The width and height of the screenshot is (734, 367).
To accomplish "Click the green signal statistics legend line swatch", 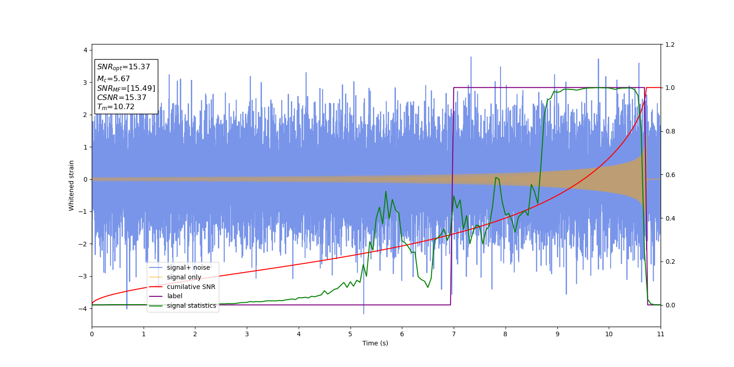I will coord(156,306).
